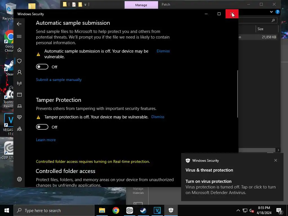The image size is (288, 216).
Task: Click the muted volume tray icon
Action: [251, 210]
